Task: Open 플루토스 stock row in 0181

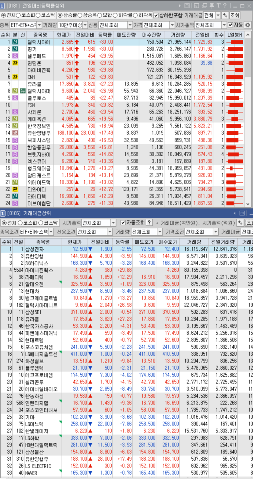Action: [122, 98]
